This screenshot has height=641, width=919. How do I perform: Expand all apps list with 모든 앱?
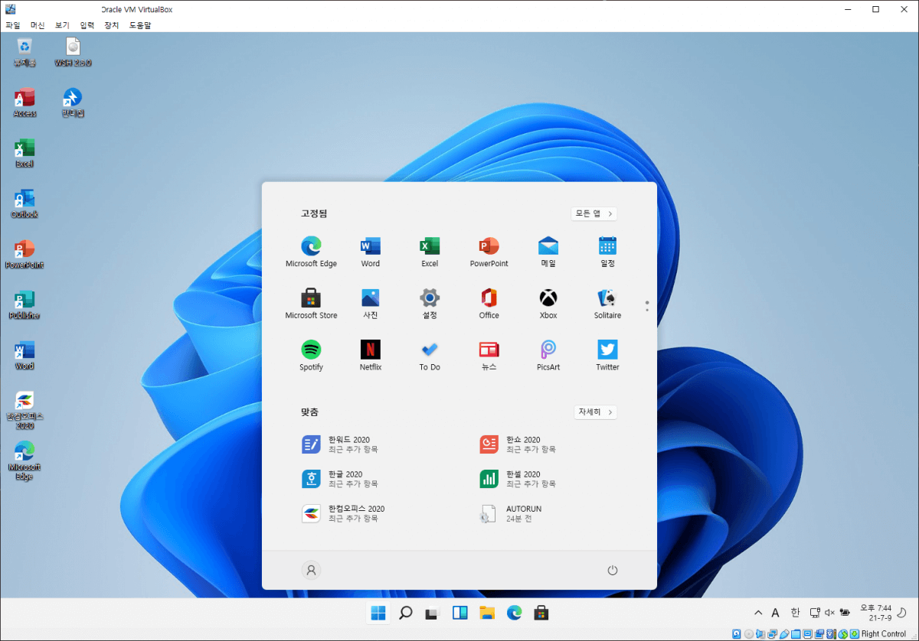[x=594, y=213]
